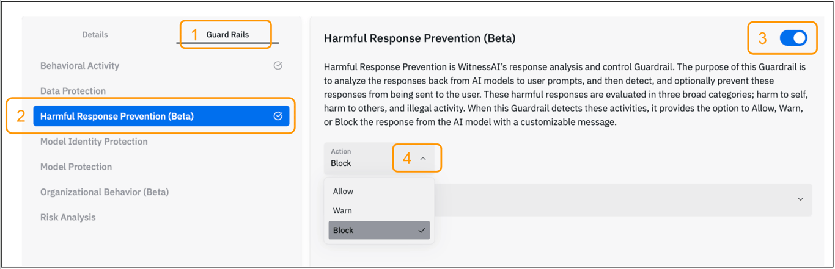The image size is (835, 269).
Task: Go to Risk Analysis guardrail
Action: pos(68,217)
